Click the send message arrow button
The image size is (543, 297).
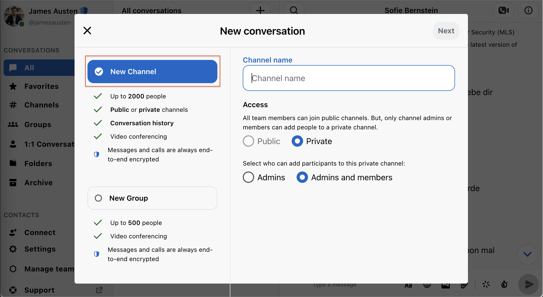[x=529, y=284]
